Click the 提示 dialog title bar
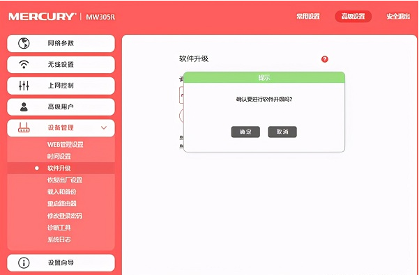This screenshot has width=419, height=275. 264,77
